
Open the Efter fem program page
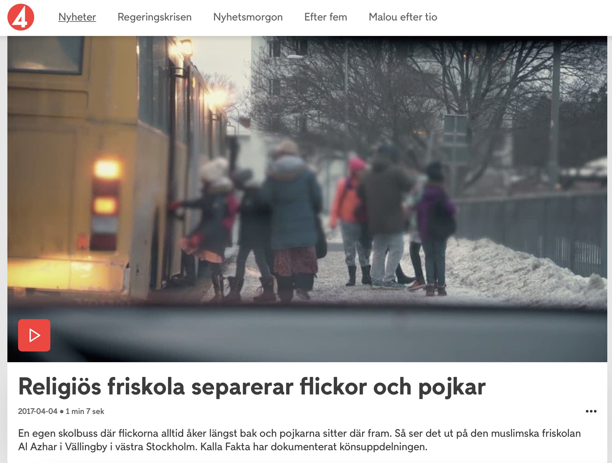pyautogui.click(x=326, y=17)
